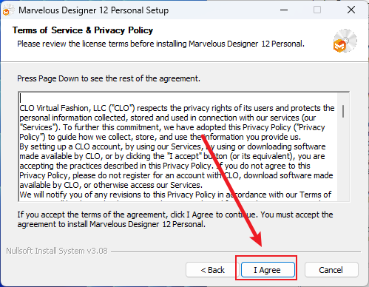Viewport: 369px width, 287px height.
Task: Go back with the < Back button
Action: click(212, 270)
